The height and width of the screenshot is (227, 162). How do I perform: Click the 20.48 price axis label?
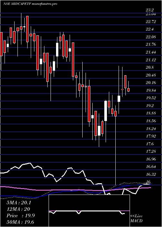(151, 75)
